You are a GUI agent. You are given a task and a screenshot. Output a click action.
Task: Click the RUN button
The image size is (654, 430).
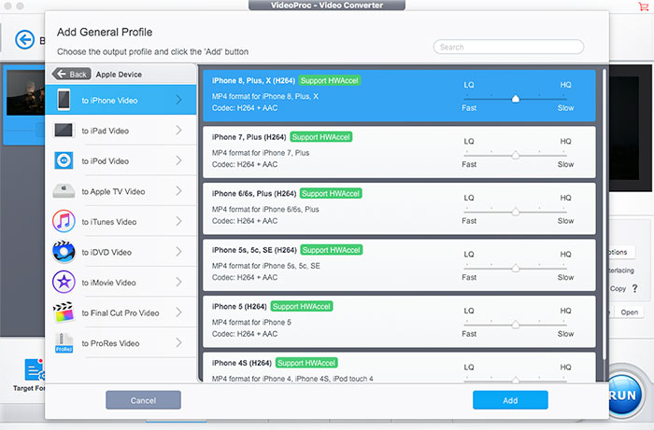[x=623, y=395]
